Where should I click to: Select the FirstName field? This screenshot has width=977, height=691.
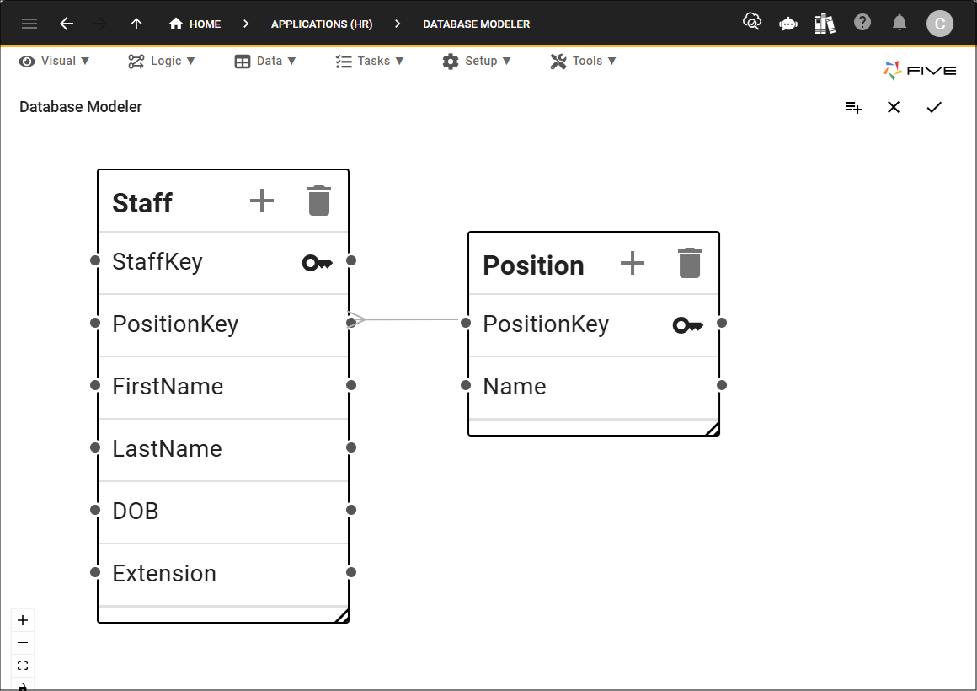tap(223, 388)
